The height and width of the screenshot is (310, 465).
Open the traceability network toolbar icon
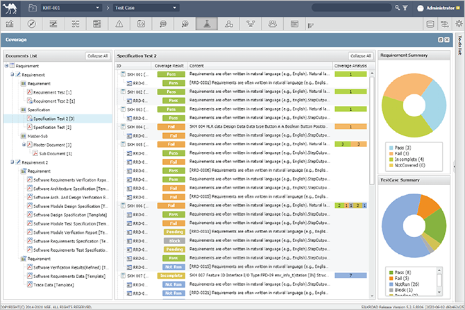coord(76,24)
